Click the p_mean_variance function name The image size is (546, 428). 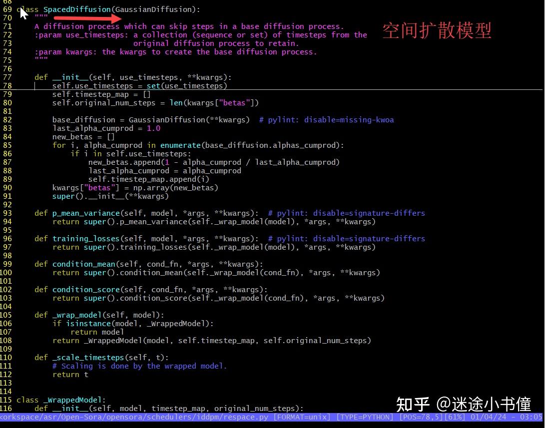click(x=86, y=213)
